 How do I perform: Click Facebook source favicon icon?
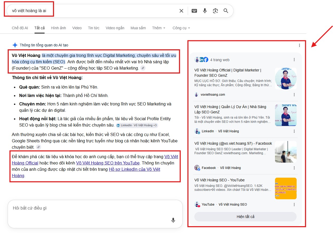[x=197, y=168]
